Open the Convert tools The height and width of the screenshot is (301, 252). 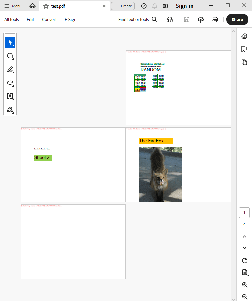click(49, 19)
